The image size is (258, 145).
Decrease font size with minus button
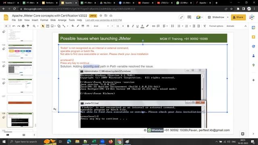pyautogui.click(x=112, y=26)
